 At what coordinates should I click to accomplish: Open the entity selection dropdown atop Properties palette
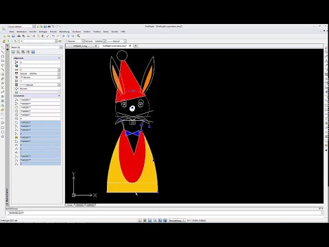pos(61,47)
